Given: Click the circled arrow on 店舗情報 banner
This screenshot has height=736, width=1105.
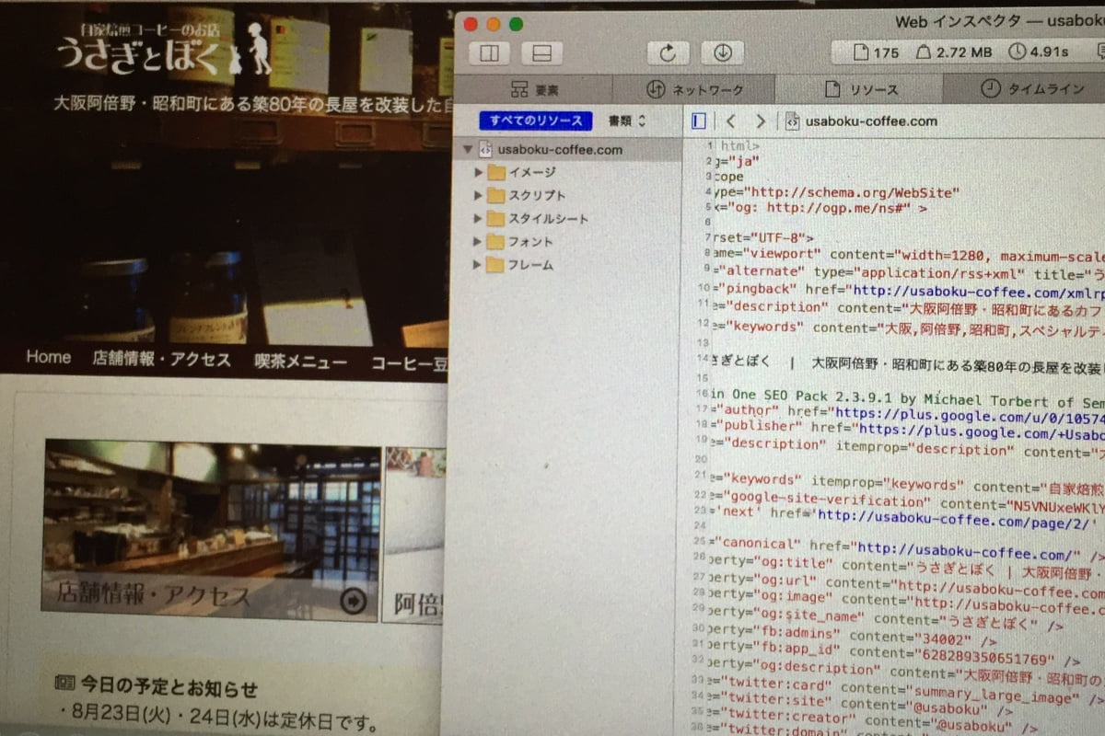Looking at the screenshot, I should coord(353,602).
